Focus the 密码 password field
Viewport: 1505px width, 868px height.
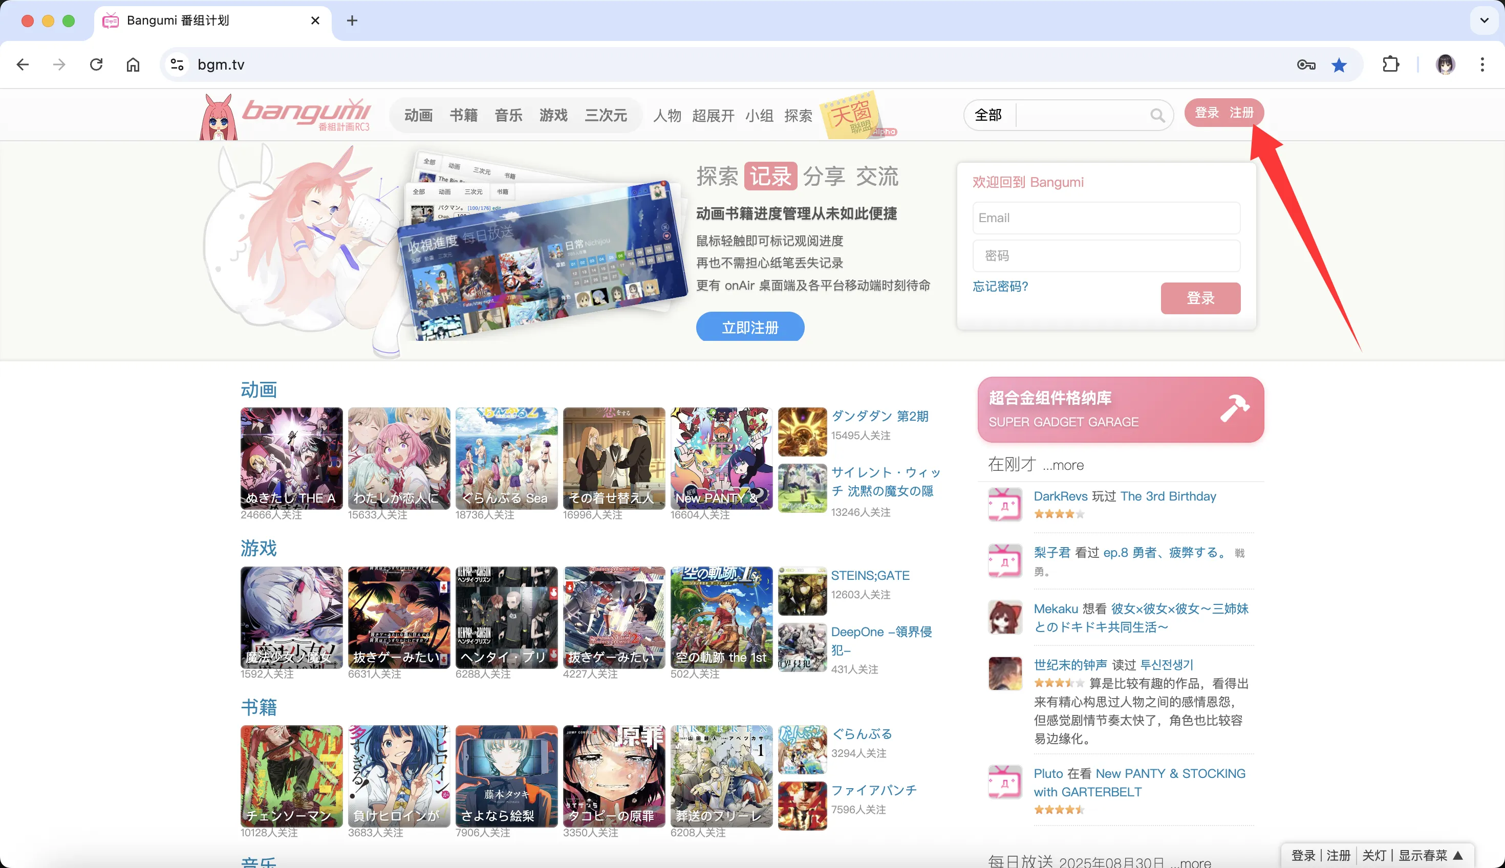coord(1106,256)
